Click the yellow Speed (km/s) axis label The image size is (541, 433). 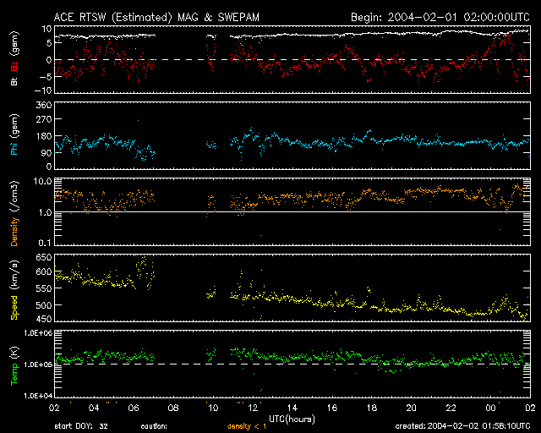point(14,293)
